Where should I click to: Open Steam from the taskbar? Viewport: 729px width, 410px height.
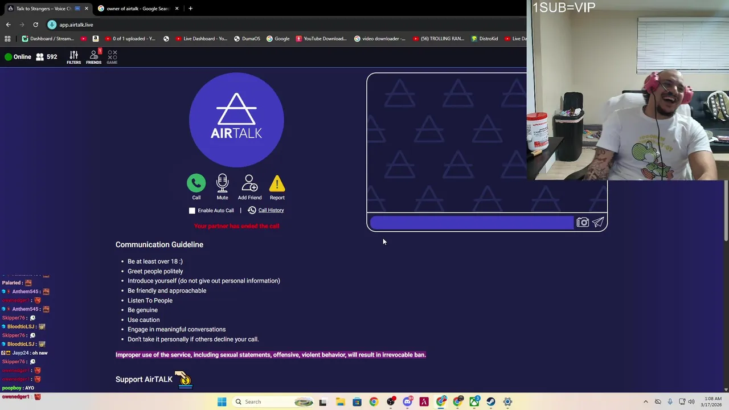click(491, 401)
